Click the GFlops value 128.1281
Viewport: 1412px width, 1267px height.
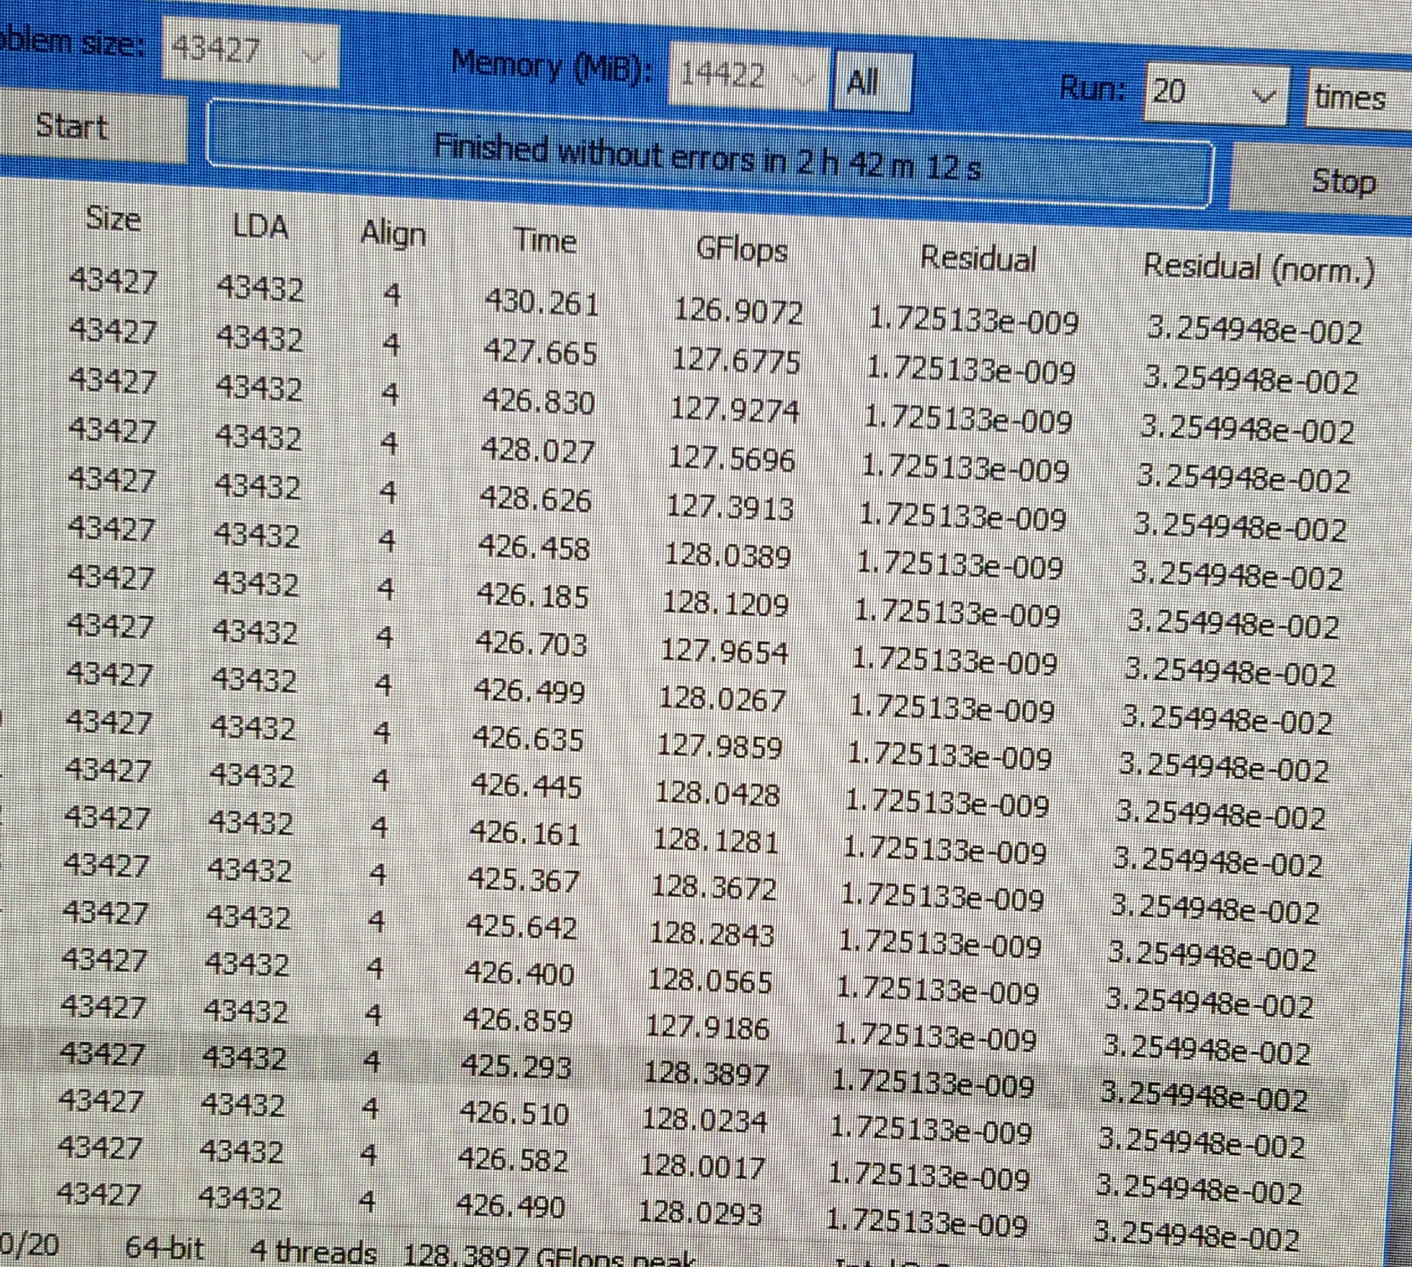tap(716, 842)
